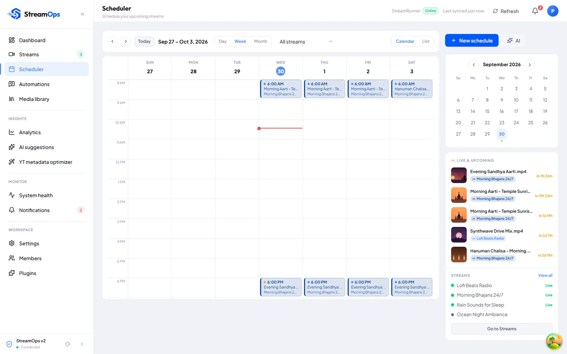The width and height of the screenshot is (567, 354).
Task: Click the Streams camera icon
Action: (x=12, y=54)
